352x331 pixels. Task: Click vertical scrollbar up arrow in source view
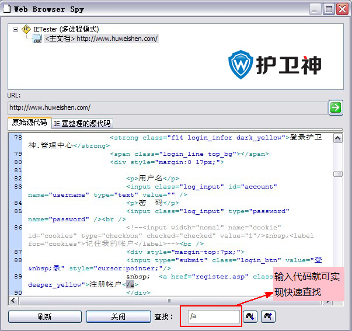(337, 138)
